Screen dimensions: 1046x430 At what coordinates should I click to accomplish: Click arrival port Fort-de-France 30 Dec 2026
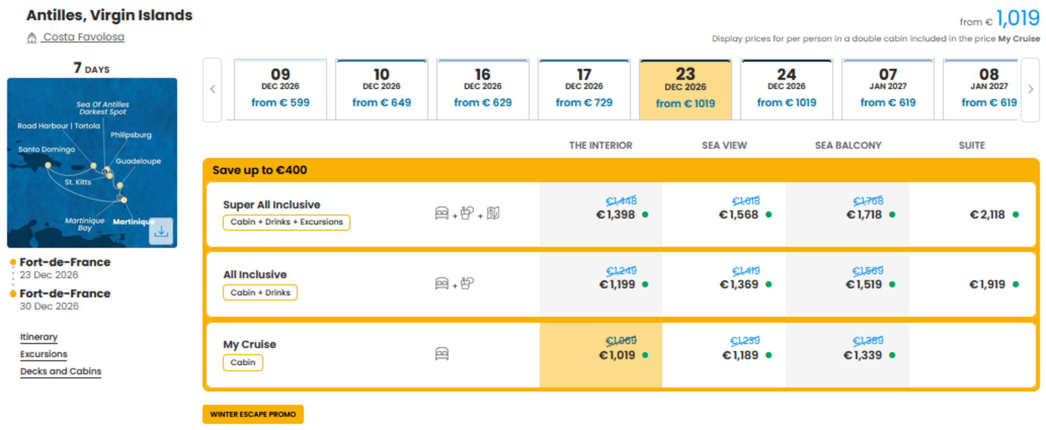[65, 299]
